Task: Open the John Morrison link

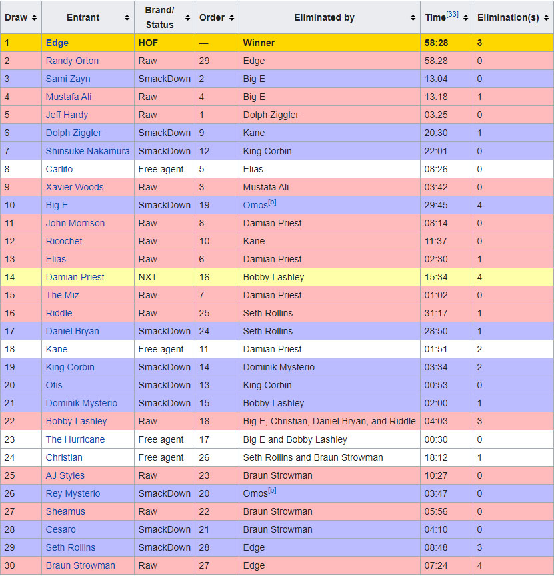Action: point(75,223)
